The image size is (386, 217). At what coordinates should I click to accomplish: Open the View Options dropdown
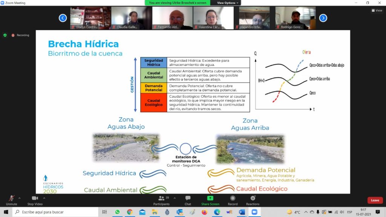[228, 3]
